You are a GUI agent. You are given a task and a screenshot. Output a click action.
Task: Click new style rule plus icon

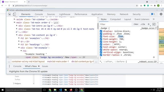pyautogui.click(x=149, y=24)
